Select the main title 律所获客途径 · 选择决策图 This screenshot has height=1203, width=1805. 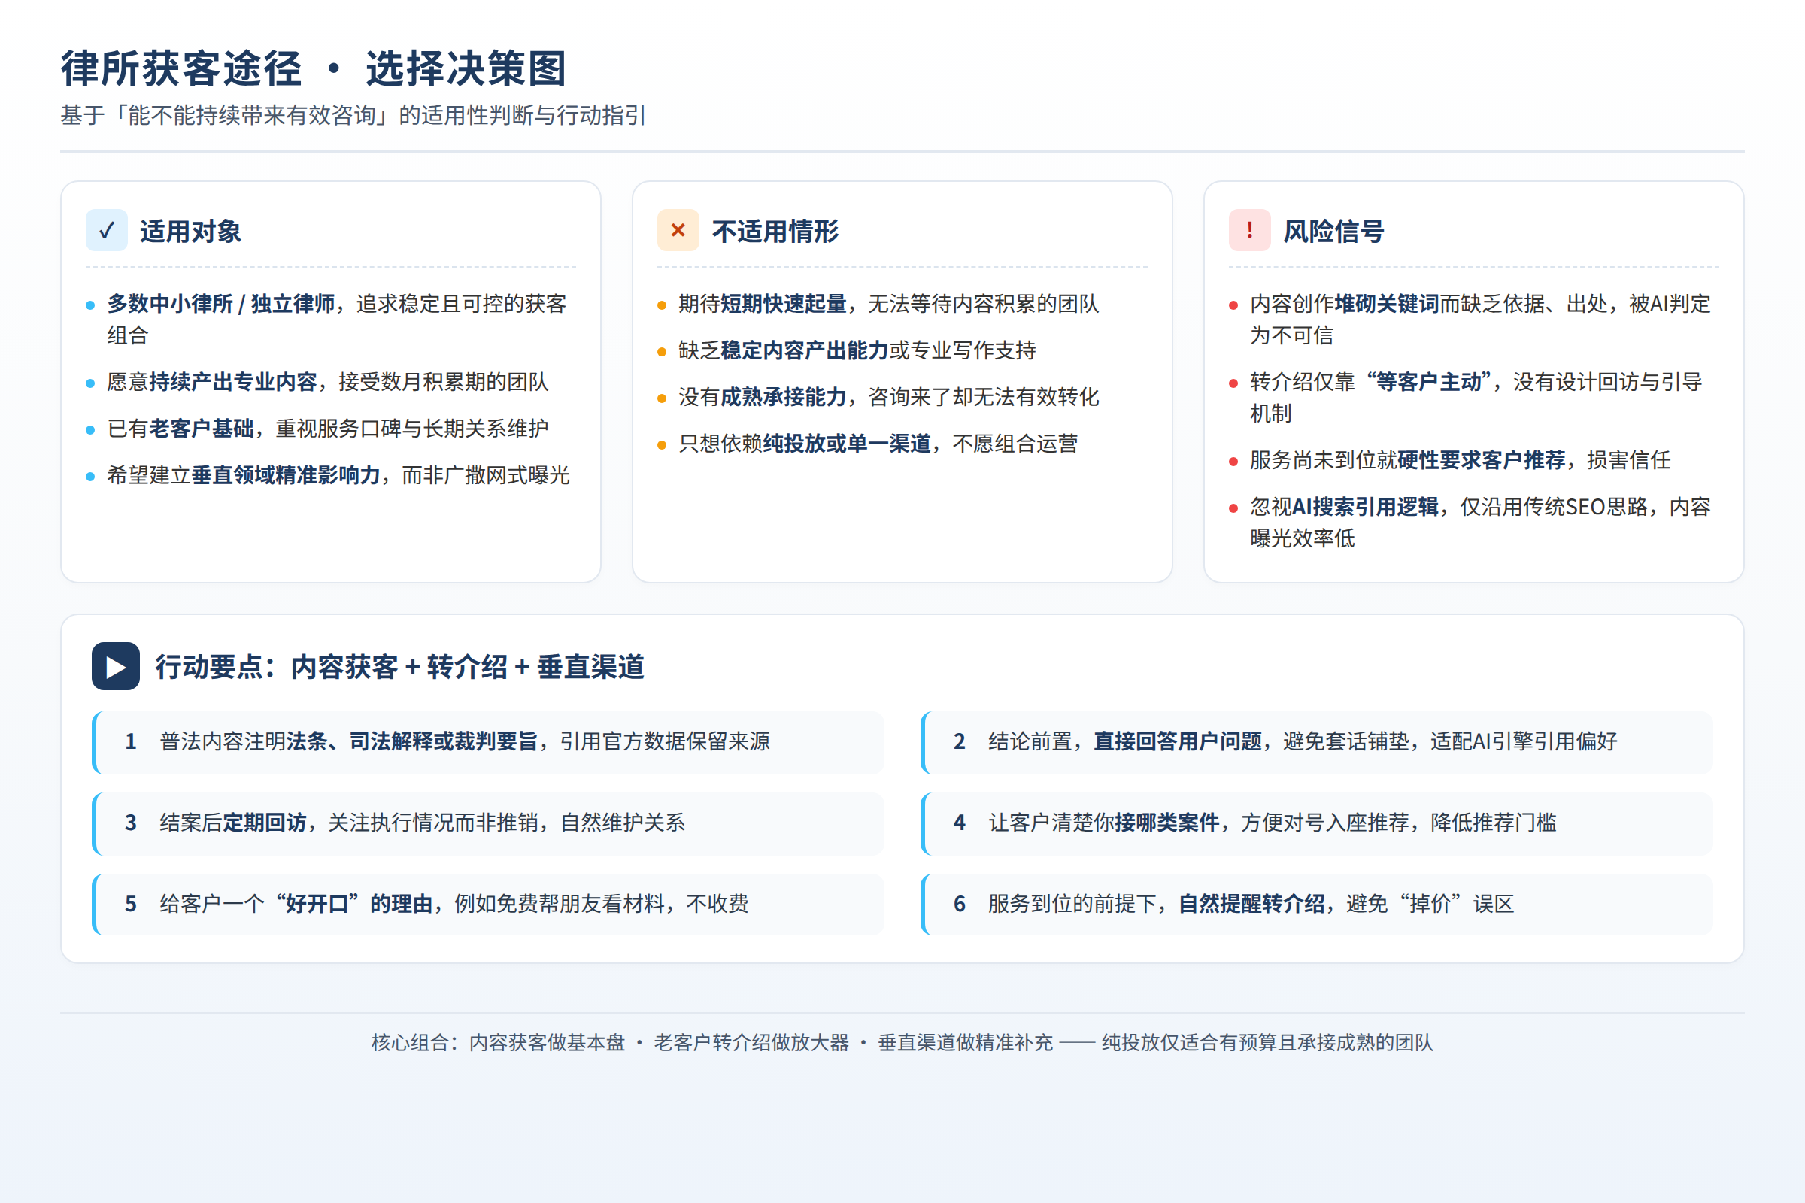coord(314,69)
